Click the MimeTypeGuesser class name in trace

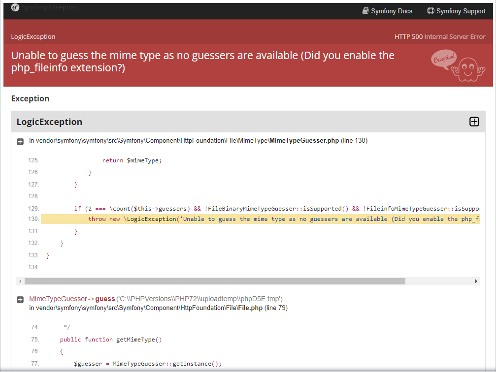[58, 299]
